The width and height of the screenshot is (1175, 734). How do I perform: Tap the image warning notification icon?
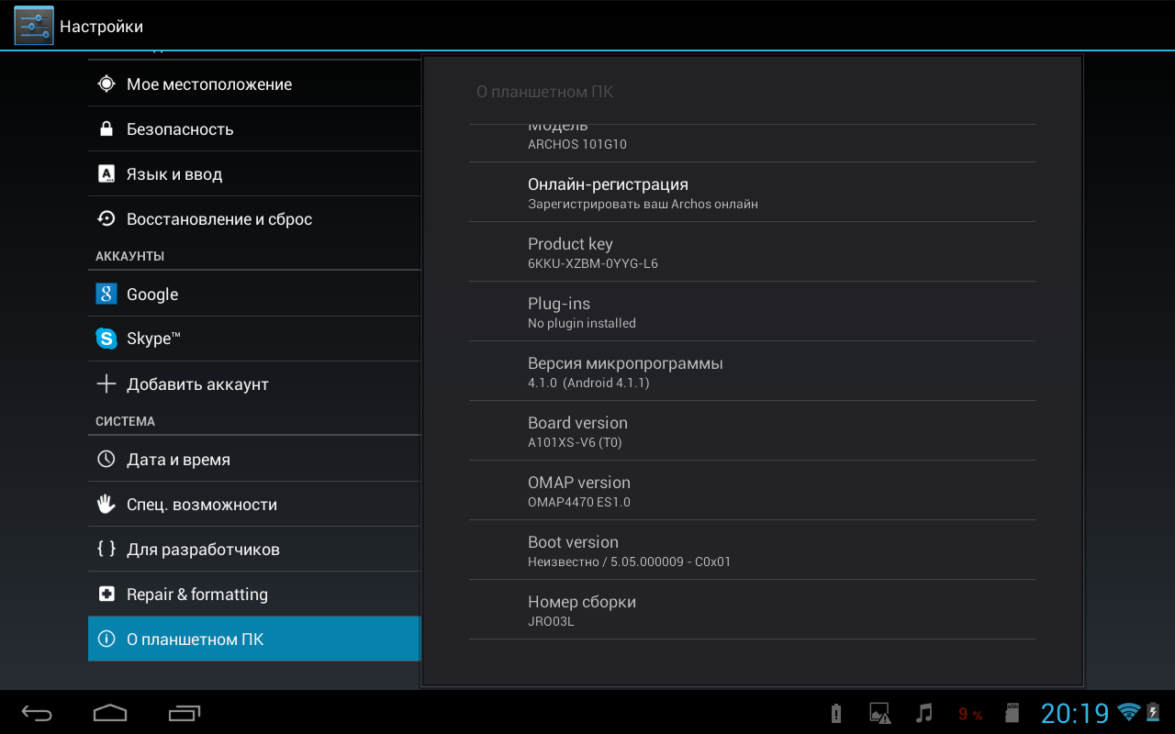[879, 713]
